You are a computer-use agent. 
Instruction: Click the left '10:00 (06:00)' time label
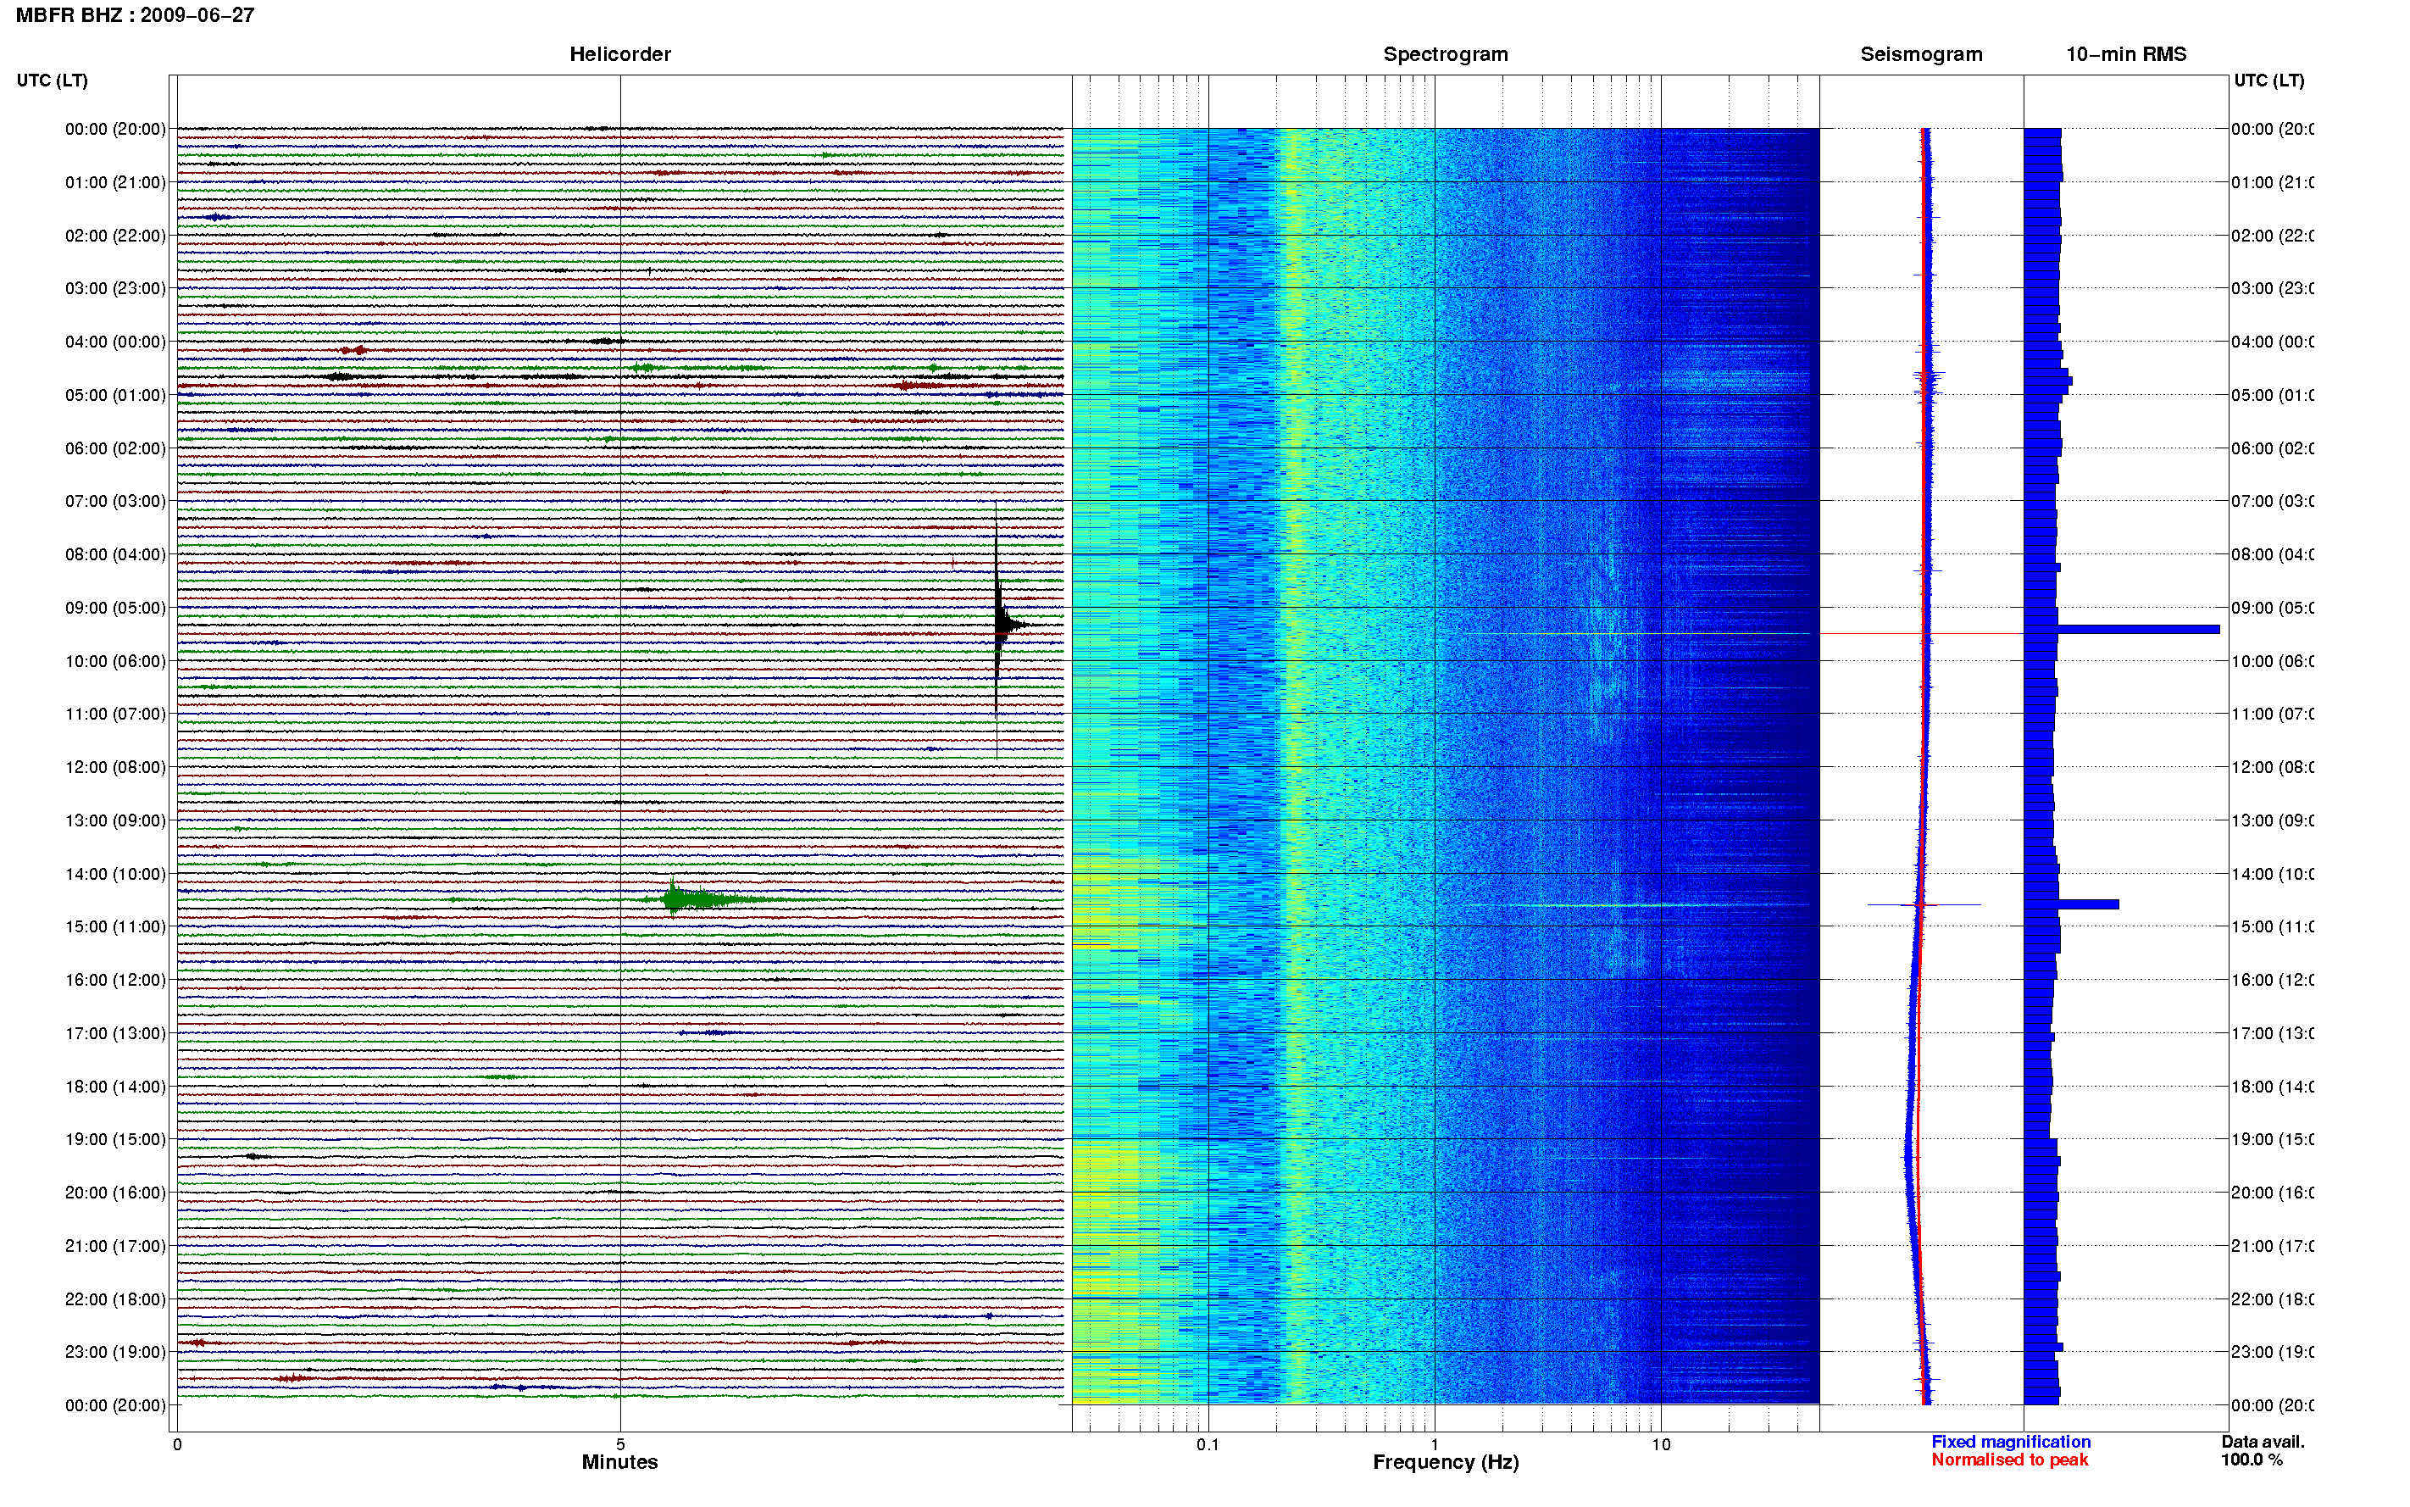115,661
